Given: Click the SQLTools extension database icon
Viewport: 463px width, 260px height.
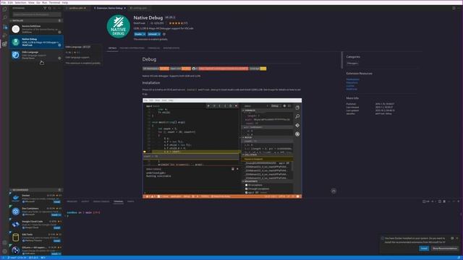Looking at the screenshot, I should 16,237.
